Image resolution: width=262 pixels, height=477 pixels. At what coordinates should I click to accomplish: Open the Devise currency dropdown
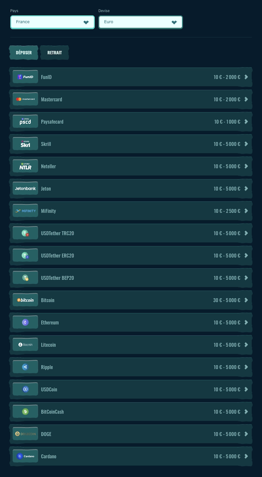tap(140, 22)
